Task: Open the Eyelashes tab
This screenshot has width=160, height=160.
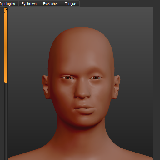Action: point(51,4)
